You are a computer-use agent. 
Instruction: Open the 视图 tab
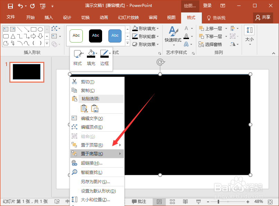171,17
